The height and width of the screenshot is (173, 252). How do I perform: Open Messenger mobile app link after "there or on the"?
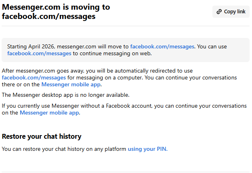tap(71, 84)
